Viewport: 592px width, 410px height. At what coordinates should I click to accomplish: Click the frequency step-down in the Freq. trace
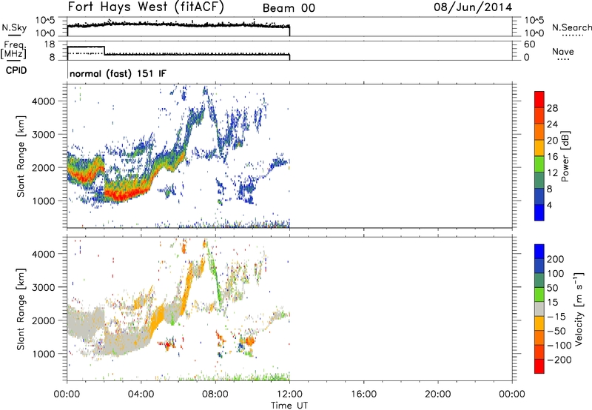(x=104, y=50)
